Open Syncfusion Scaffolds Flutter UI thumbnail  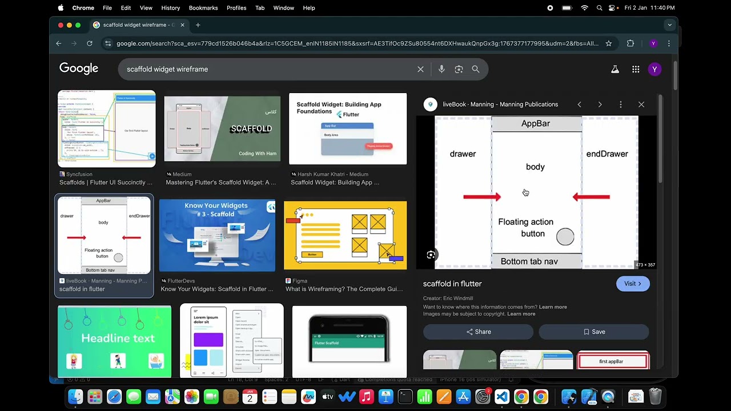point(106,129)
